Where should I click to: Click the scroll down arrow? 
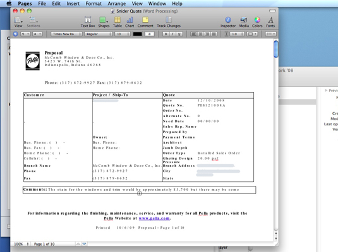click(x=275, y=239)
